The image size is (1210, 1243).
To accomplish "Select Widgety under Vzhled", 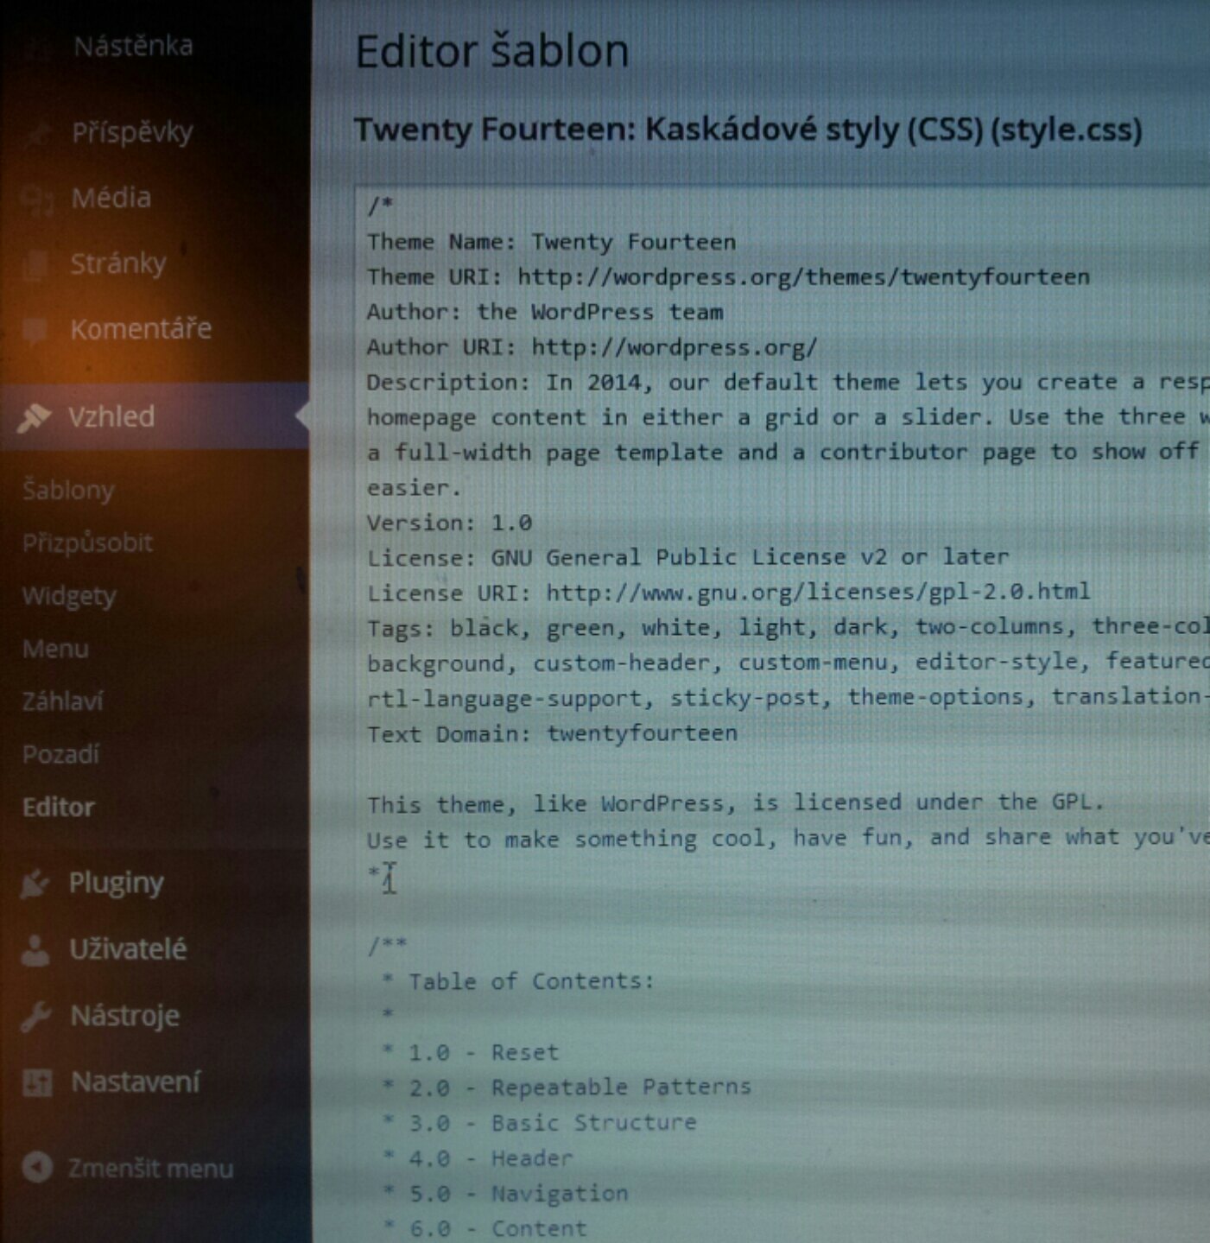I will click(69, 596).
